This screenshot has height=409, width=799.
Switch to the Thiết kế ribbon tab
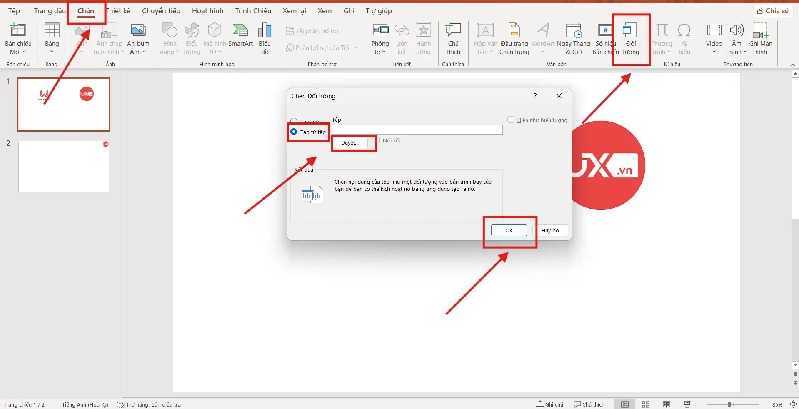[x=118, y=11]
